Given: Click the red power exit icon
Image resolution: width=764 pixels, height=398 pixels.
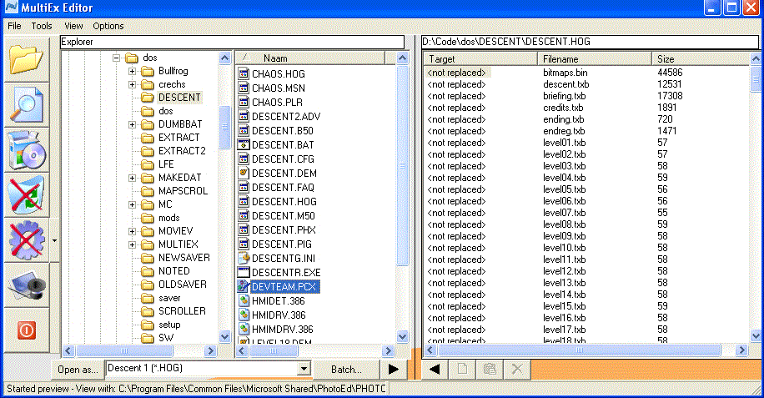Looking at the screenshot, I should coord(27,330).
